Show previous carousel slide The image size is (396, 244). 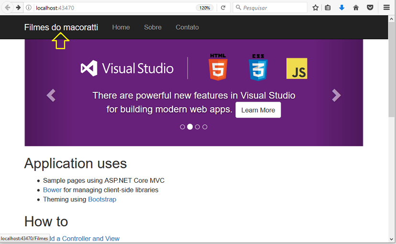pos(51,95)
